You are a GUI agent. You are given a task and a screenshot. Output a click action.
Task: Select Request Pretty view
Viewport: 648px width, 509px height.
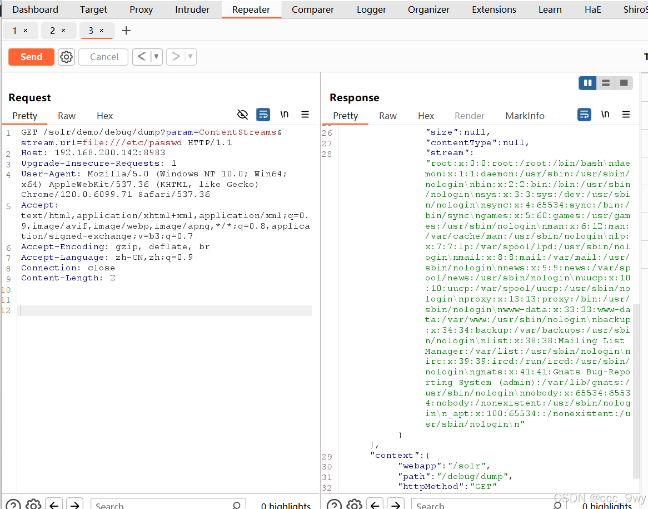[25, 116]
